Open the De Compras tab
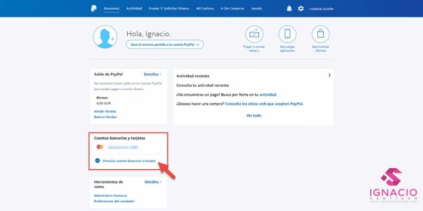 232,9
